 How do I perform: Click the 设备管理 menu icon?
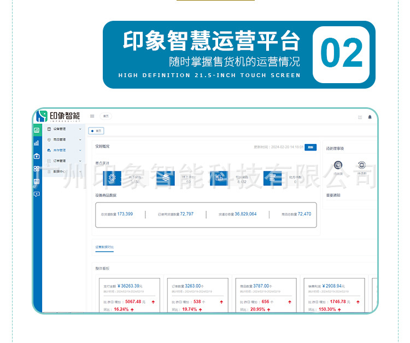tap(49, 129)
